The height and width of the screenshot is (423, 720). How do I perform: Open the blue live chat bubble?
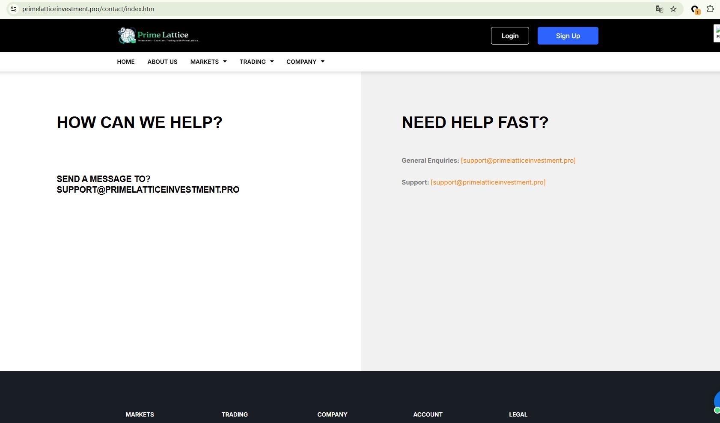717,401
